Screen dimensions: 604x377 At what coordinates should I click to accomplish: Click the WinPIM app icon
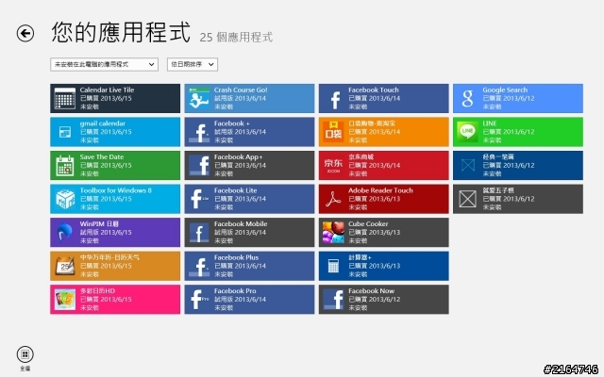(65, 233)
